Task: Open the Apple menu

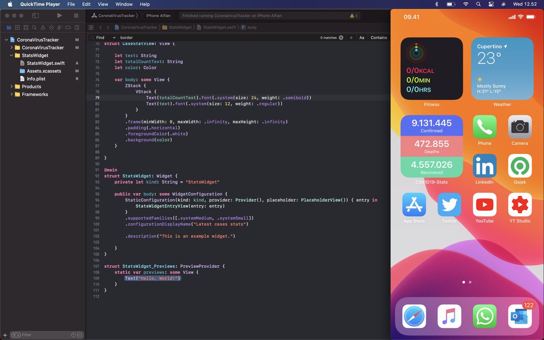Action: tap(10, 4)
